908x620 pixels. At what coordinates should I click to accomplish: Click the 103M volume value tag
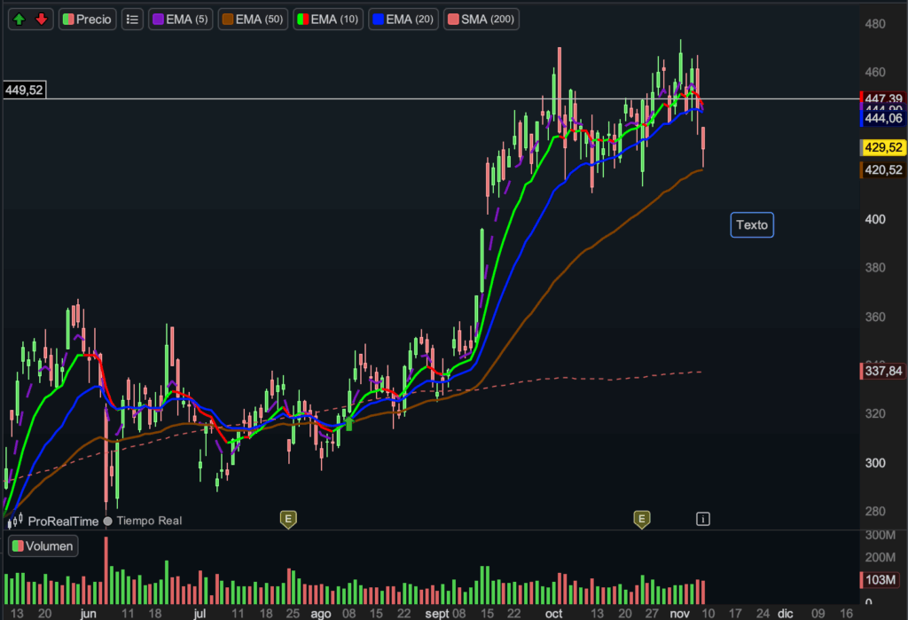click(882, 580)
